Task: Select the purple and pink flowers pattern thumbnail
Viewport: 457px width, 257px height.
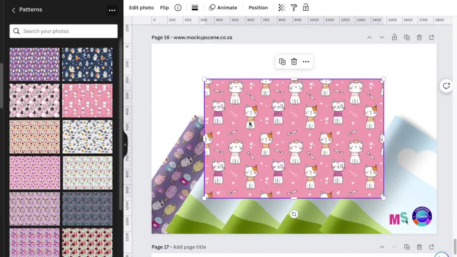Action: click(x=35, y=242)
